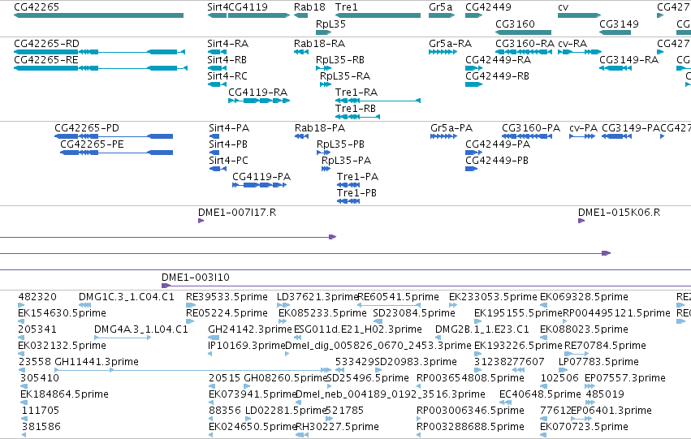691x439 pixels.
Task: Open the CG42449-PB protein label
Action: click(x=497, y=161)
